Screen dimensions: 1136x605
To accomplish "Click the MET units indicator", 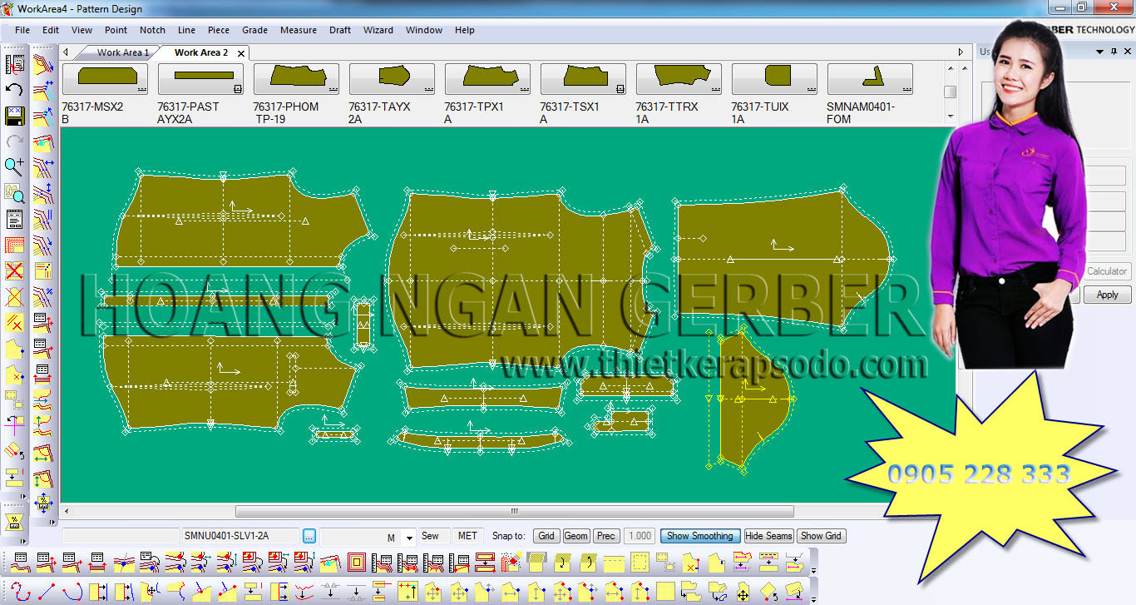I will [x=467, y=536].
